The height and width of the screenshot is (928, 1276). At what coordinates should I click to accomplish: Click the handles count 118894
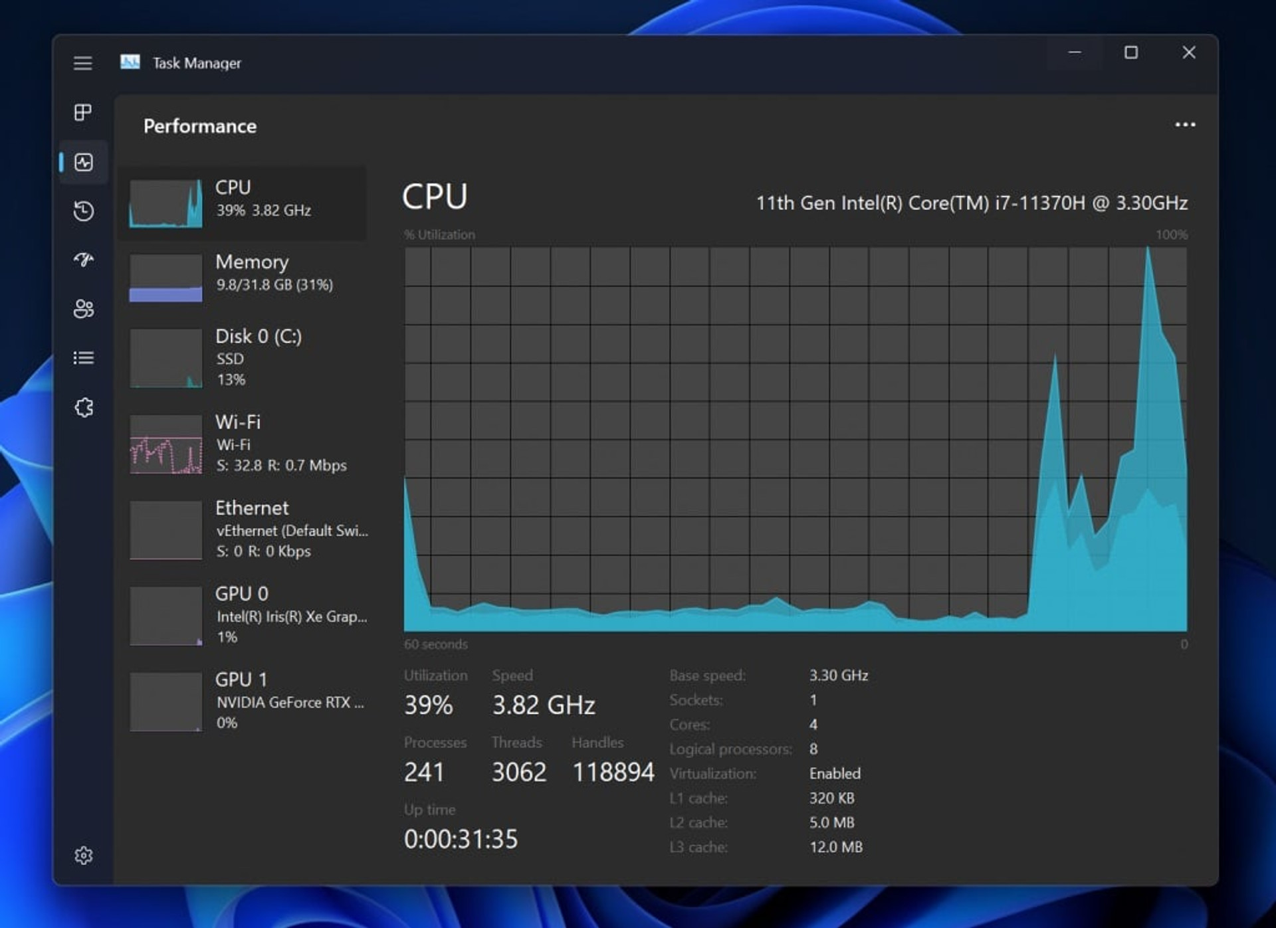[x=613, y=772]
